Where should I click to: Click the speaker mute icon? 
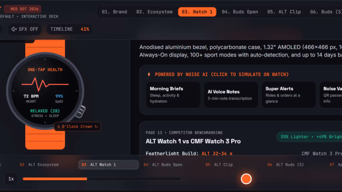tap(14, 29)
